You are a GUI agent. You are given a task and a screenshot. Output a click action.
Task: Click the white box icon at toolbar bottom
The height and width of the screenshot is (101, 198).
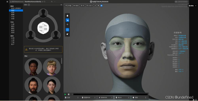(67, 34)
